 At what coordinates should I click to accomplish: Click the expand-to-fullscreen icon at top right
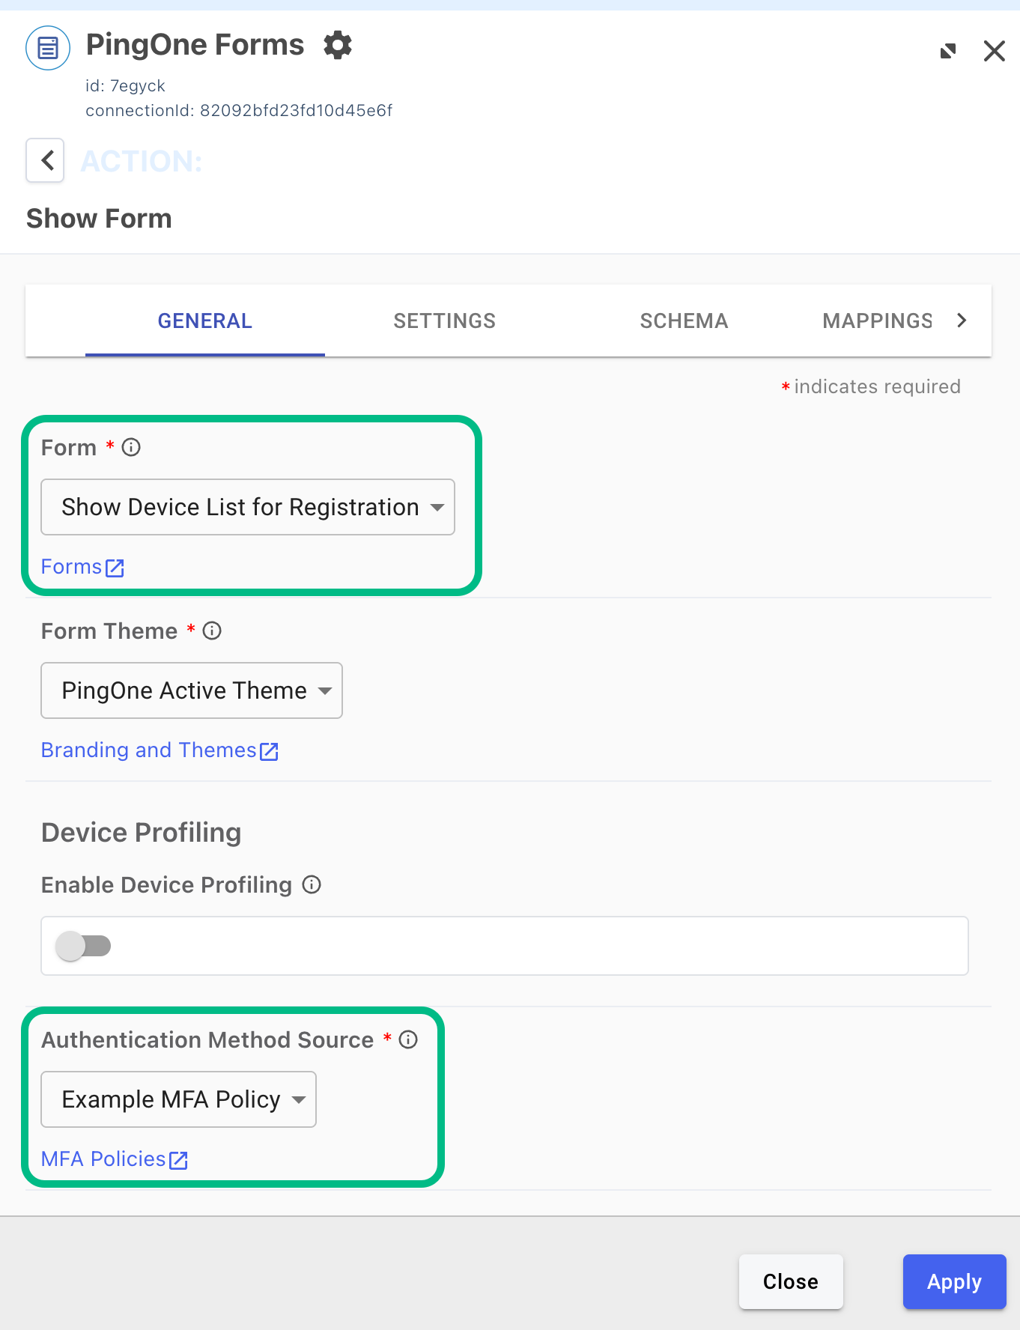tap(947, 50)
